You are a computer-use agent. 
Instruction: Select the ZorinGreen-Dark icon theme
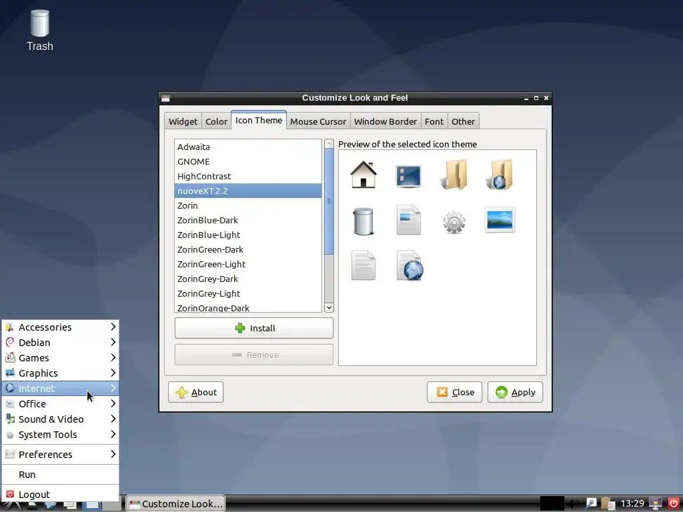(x=248, y=249)
